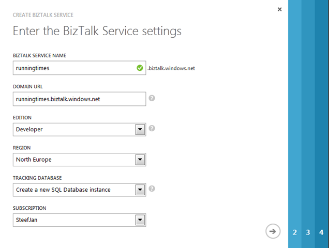The image size is (329, 248).
Task: Click the '.biztalk.windows.net' suffix text
Action: (171, 68)
